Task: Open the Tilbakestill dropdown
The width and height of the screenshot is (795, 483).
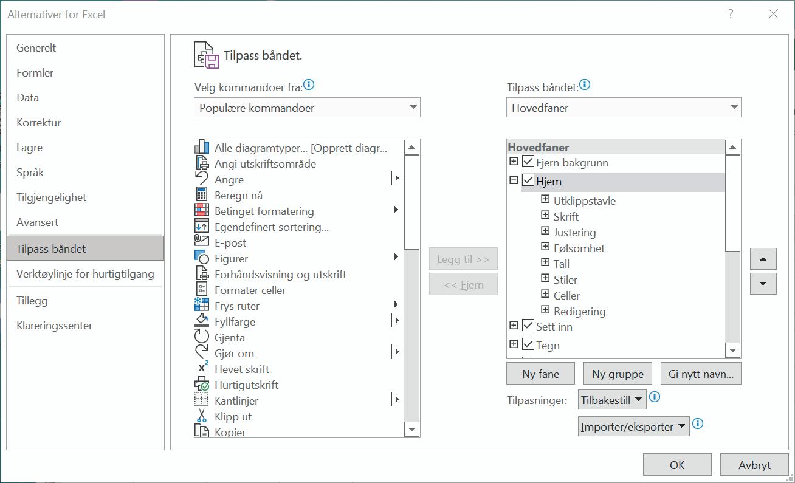Action: coord(612,400)
